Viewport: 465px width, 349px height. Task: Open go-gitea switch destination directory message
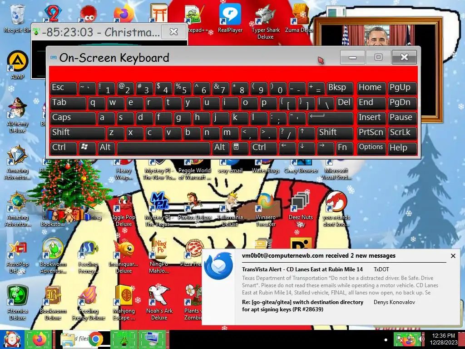pyautogui.click(x=302, y=306)
